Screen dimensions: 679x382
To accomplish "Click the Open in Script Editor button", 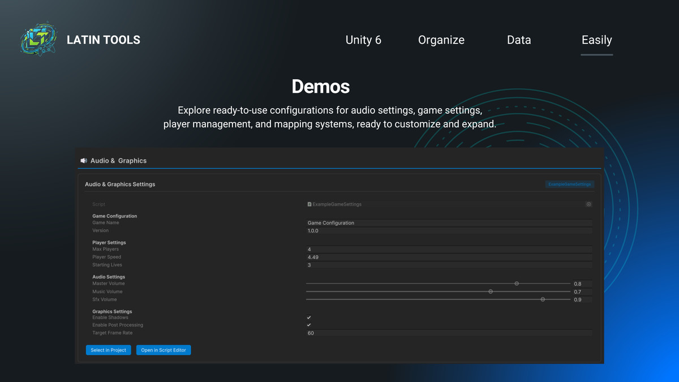I will 164,350.
